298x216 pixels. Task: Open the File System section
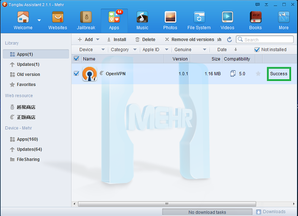coord(199,20)
